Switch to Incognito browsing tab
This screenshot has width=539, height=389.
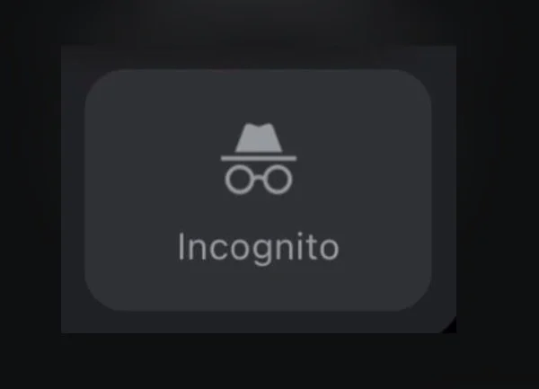pos(258,190)
